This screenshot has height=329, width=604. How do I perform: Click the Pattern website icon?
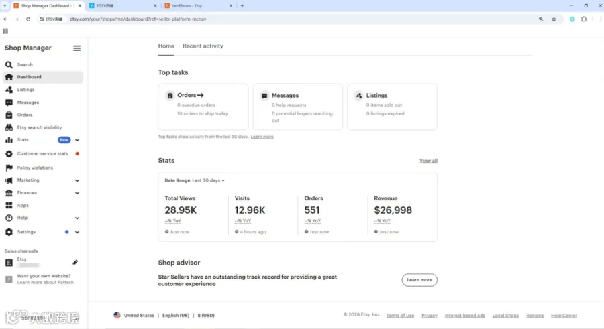9,279
